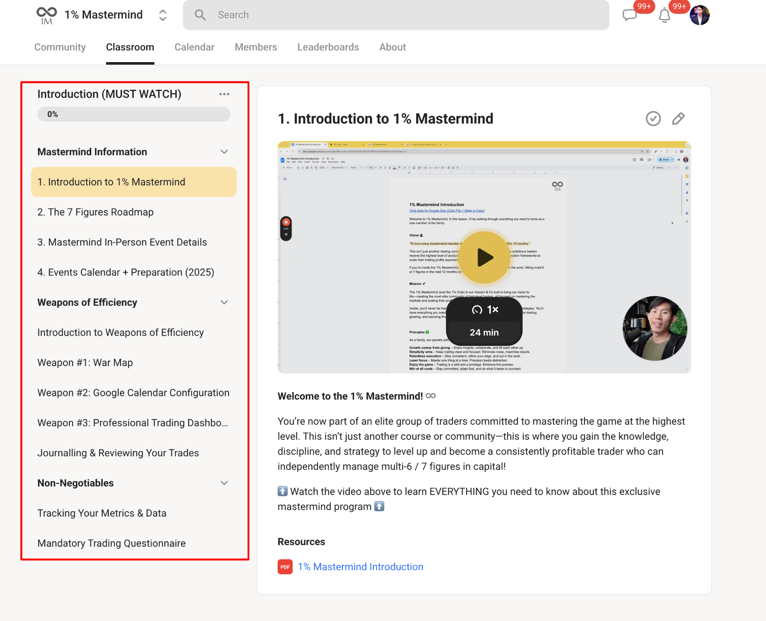The height and width of the screenshot is (621, 766).
Task: Click the Welcome to the 1% Mastermind heading
Action: tap(350, 396)
